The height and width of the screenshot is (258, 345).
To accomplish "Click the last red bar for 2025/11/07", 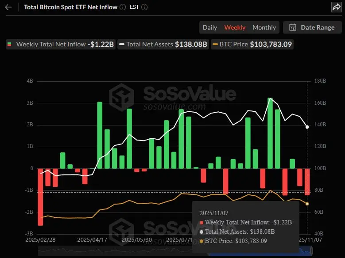I will [307, 182].
